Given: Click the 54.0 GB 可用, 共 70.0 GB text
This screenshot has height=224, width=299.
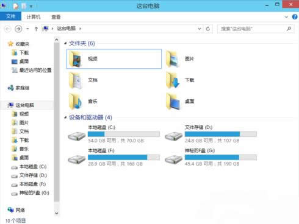Looking at the screenshot, I should 116,141.
